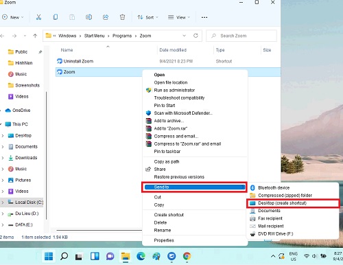Image resolution: width=343 pixels, height=265 pixels.
Task: Select This PC in navigation pane
Action: point(20,124)
